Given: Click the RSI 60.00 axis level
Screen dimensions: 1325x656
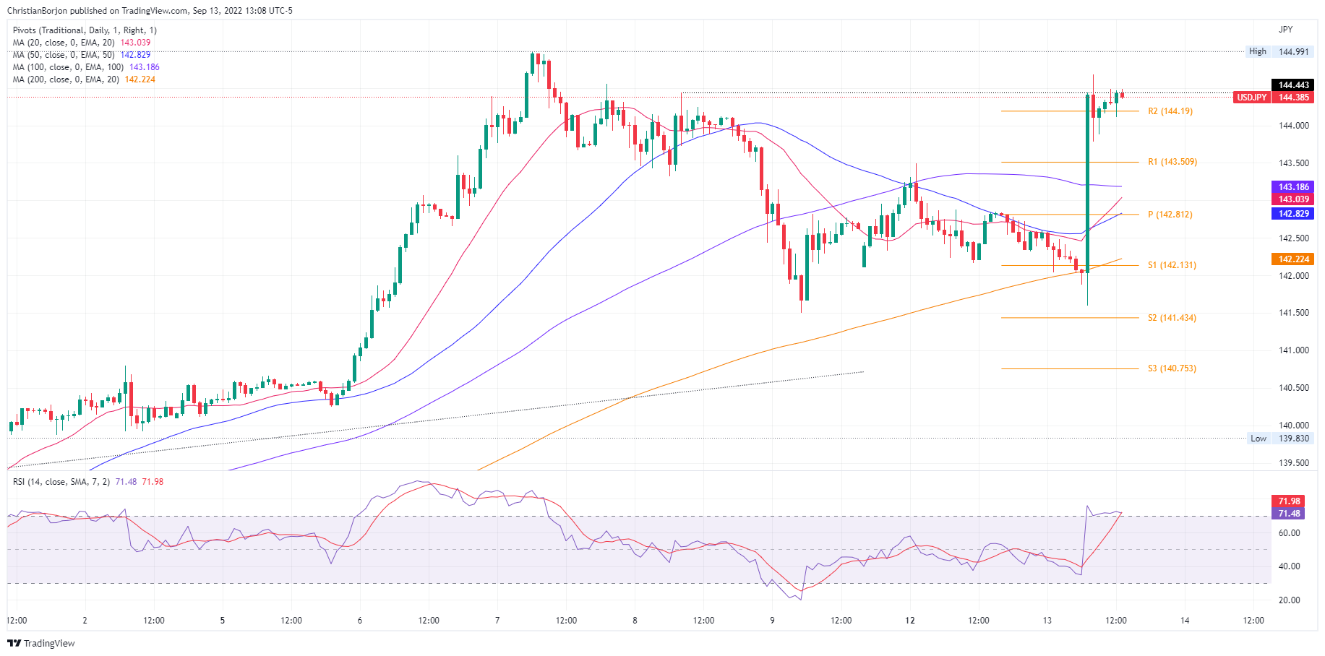Looking at the screenshot, I should click(1289, 533).
